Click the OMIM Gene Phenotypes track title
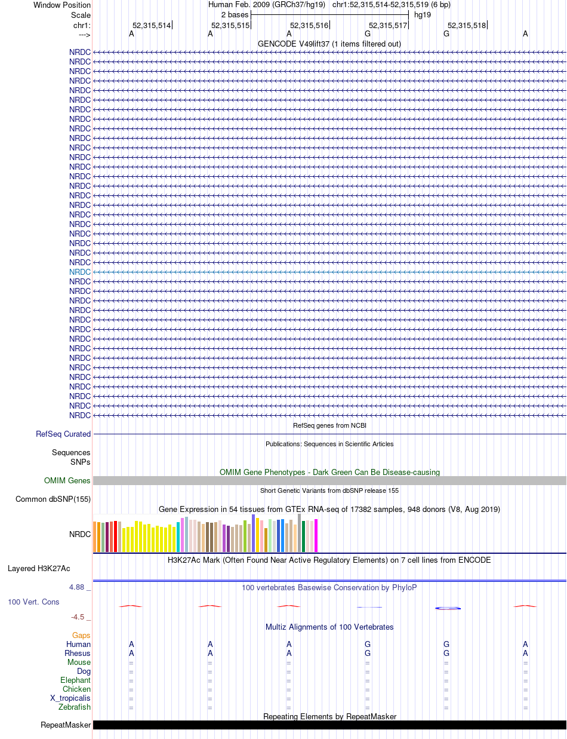 click(329, 473)
